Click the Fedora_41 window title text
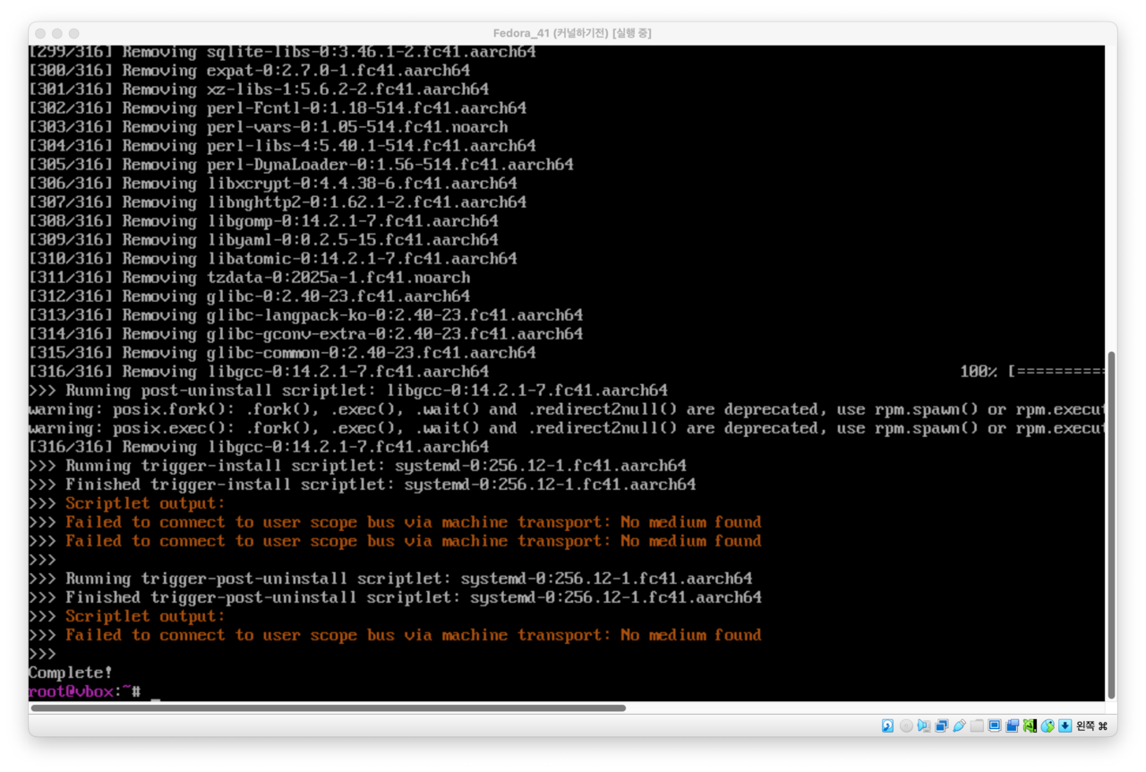Screen dimensions: 1146x772 (572, 33)
